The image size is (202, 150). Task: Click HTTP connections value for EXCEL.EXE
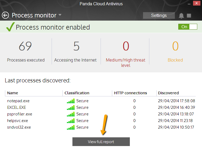pos(134,107)
